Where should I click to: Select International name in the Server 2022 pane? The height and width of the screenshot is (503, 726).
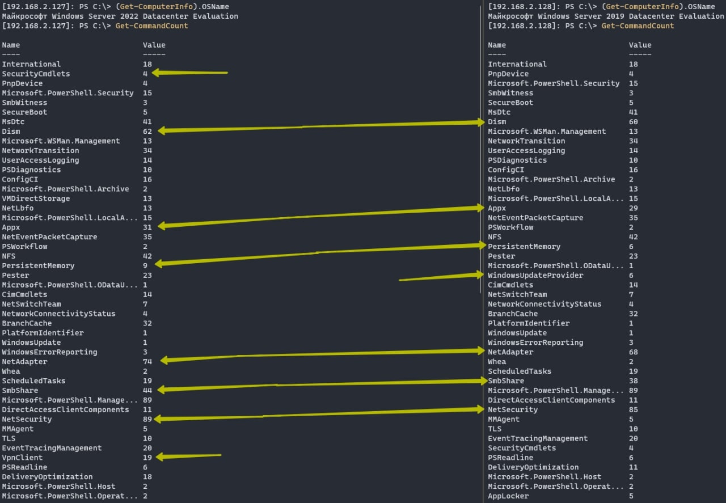coord(32,65)
